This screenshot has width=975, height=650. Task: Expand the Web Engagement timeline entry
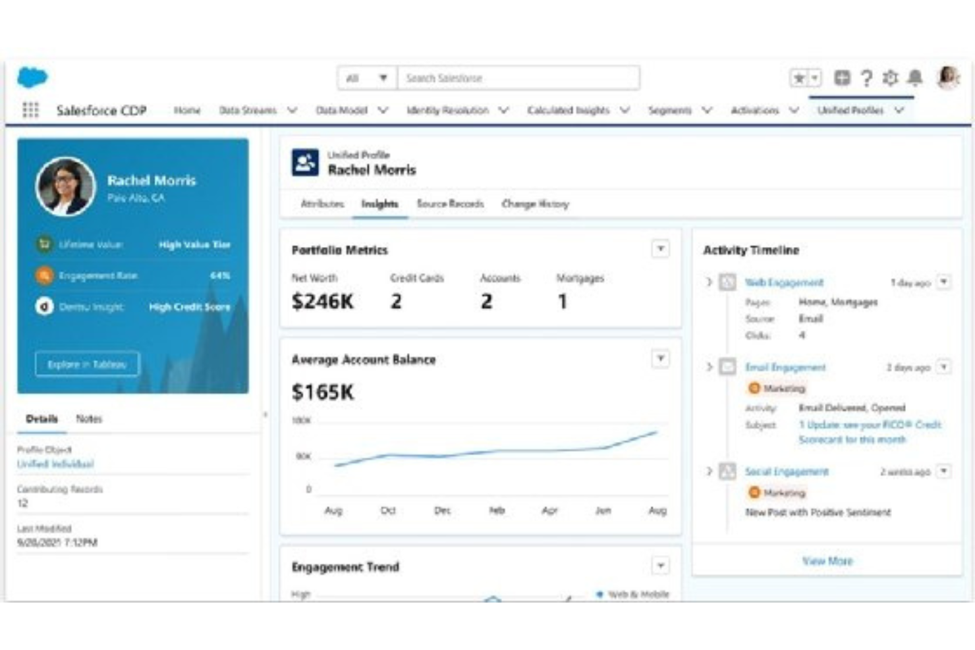(x=709, y=283)
